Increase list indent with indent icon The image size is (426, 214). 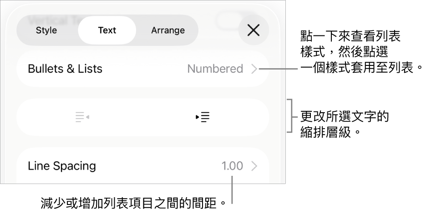(x=203, y=117)
